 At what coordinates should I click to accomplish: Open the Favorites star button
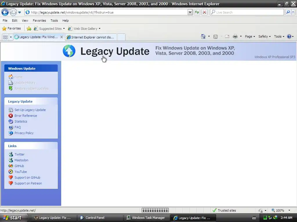[x=11, y=29]
